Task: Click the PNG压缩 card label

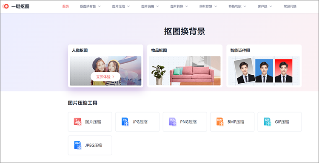Action: 188,122
